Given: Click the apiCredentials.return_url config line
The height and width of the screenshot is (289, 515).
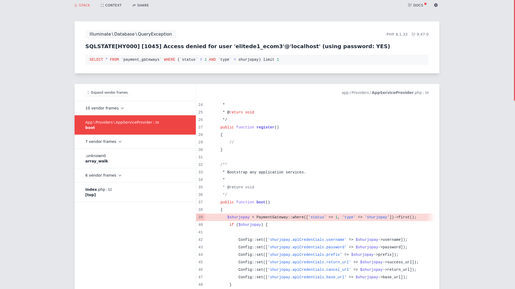Looking at the screenshot, I should 328,262.
